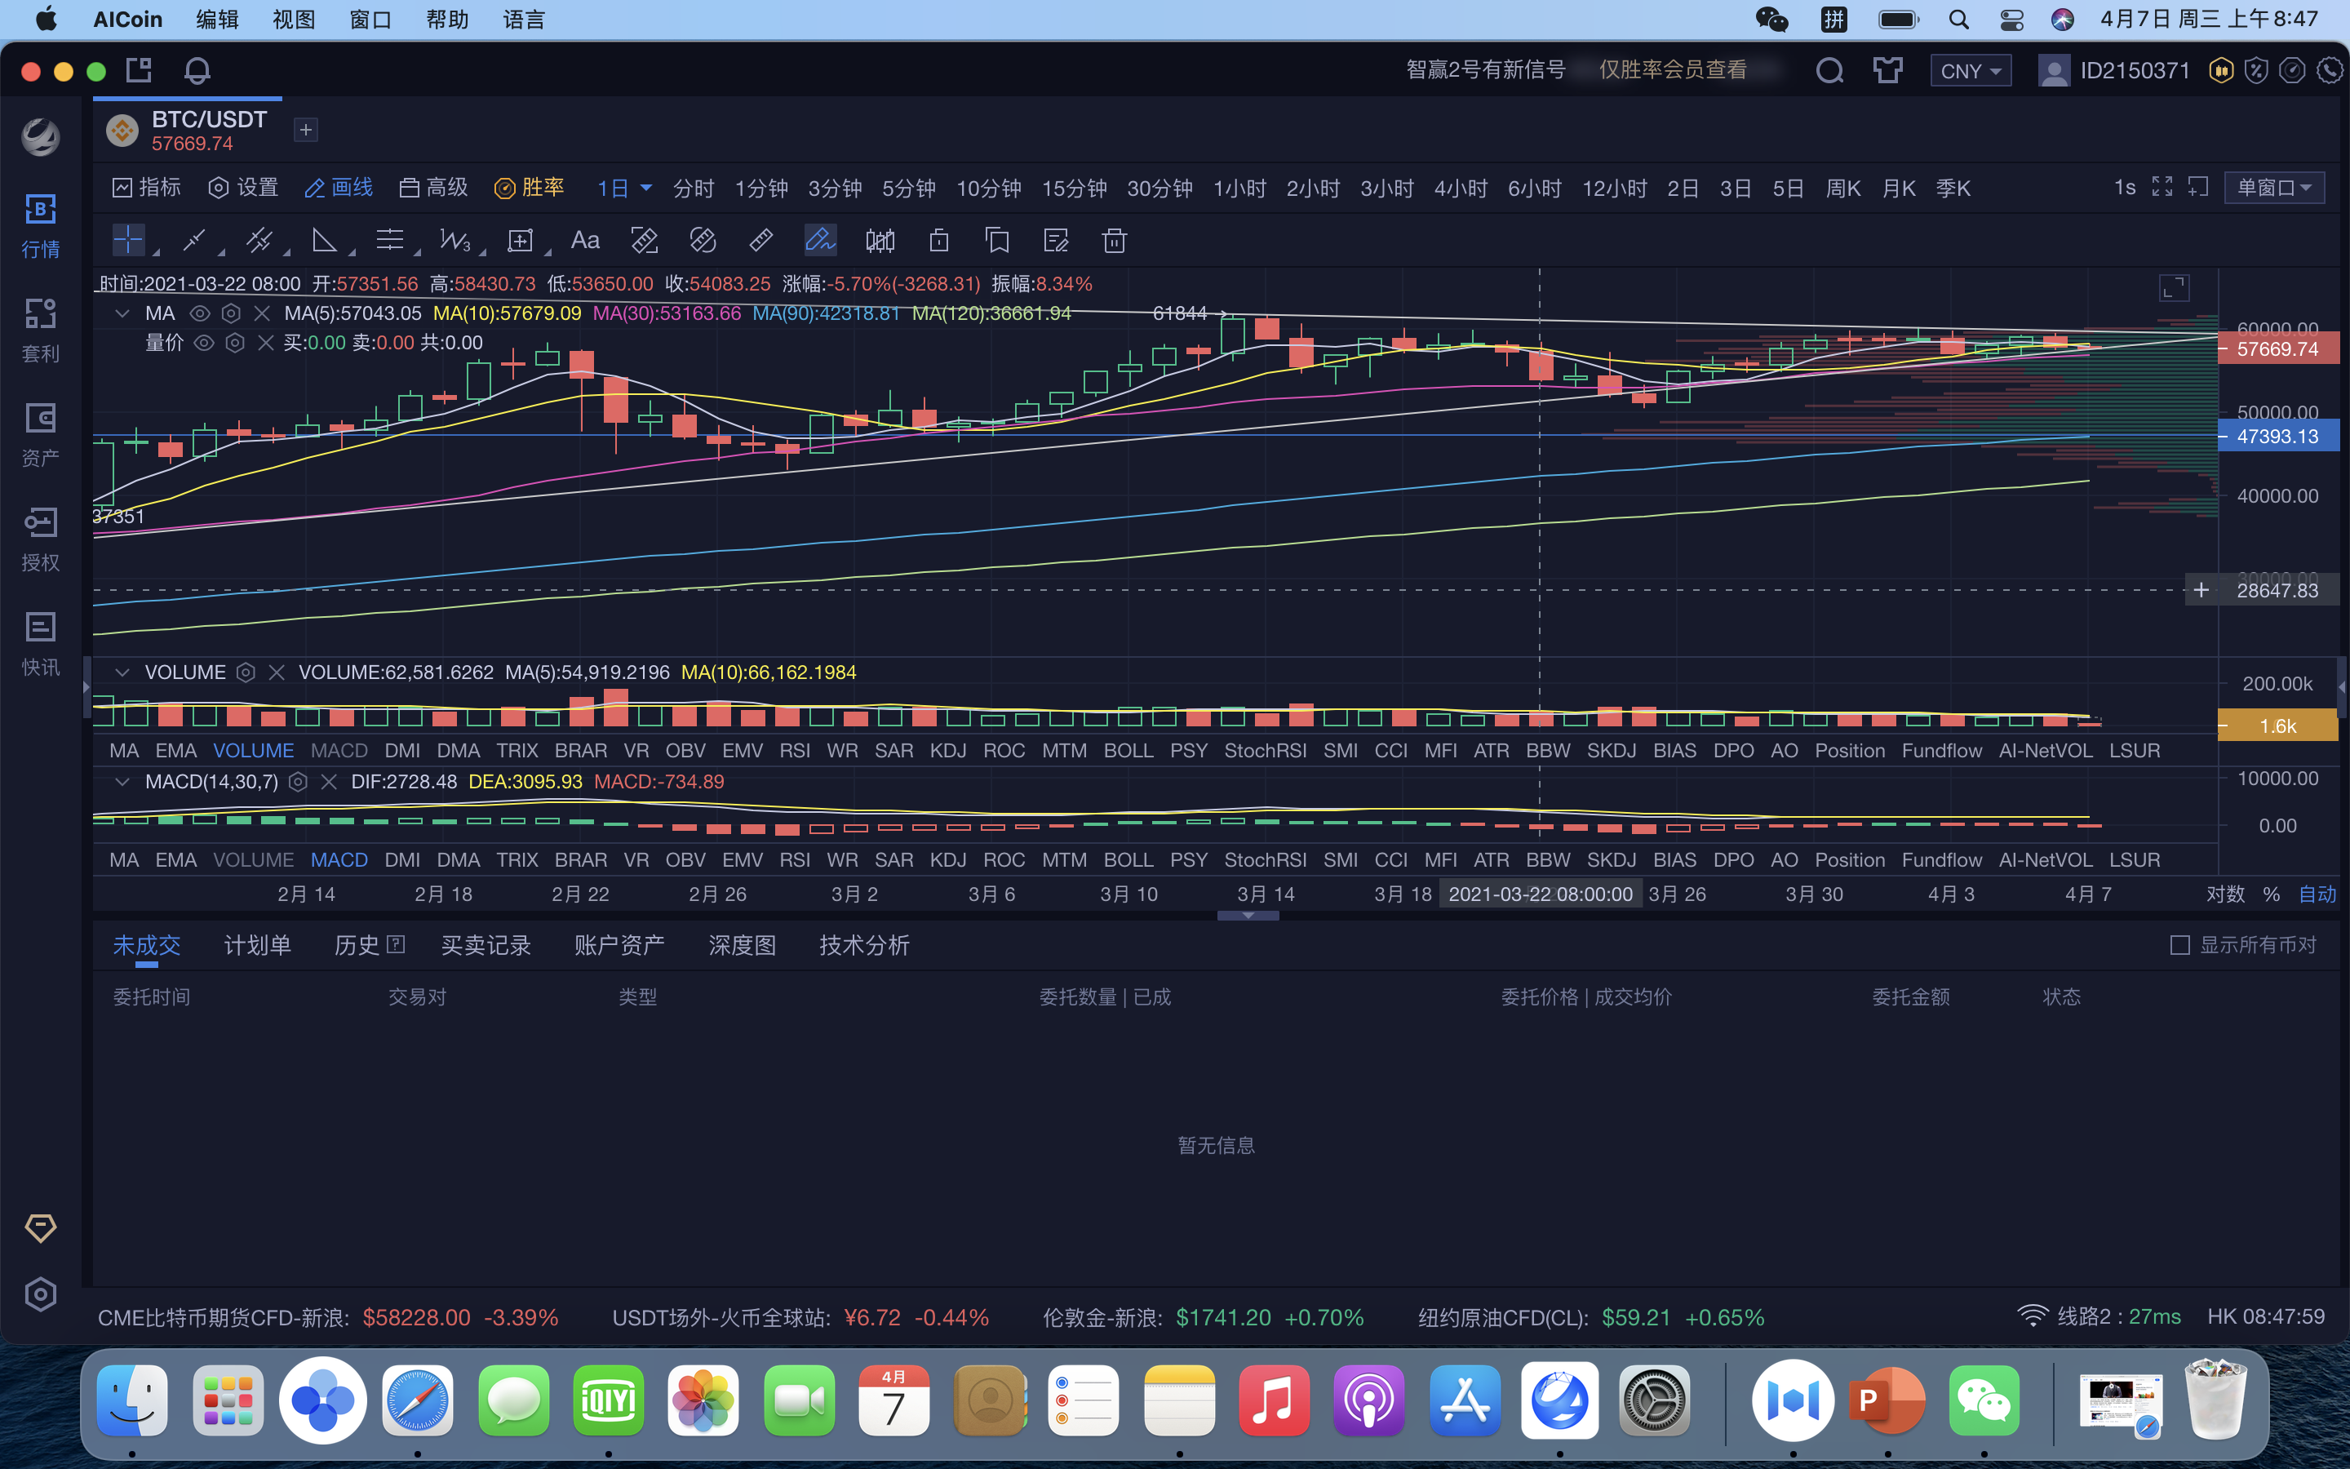Open Safari from the Dock
This screenshot has width=2350, height=1469.
click(418, 1400)
